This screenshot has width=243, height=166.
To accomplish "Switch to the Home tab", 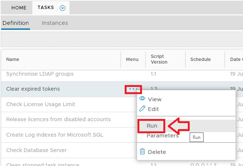I will click(x=19, y=8).
